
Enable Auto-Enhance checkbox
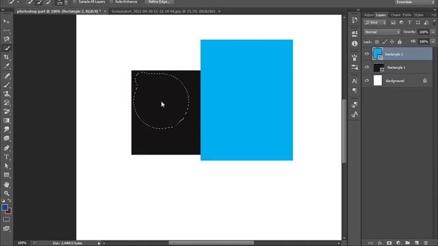click(x=111, y=1)
